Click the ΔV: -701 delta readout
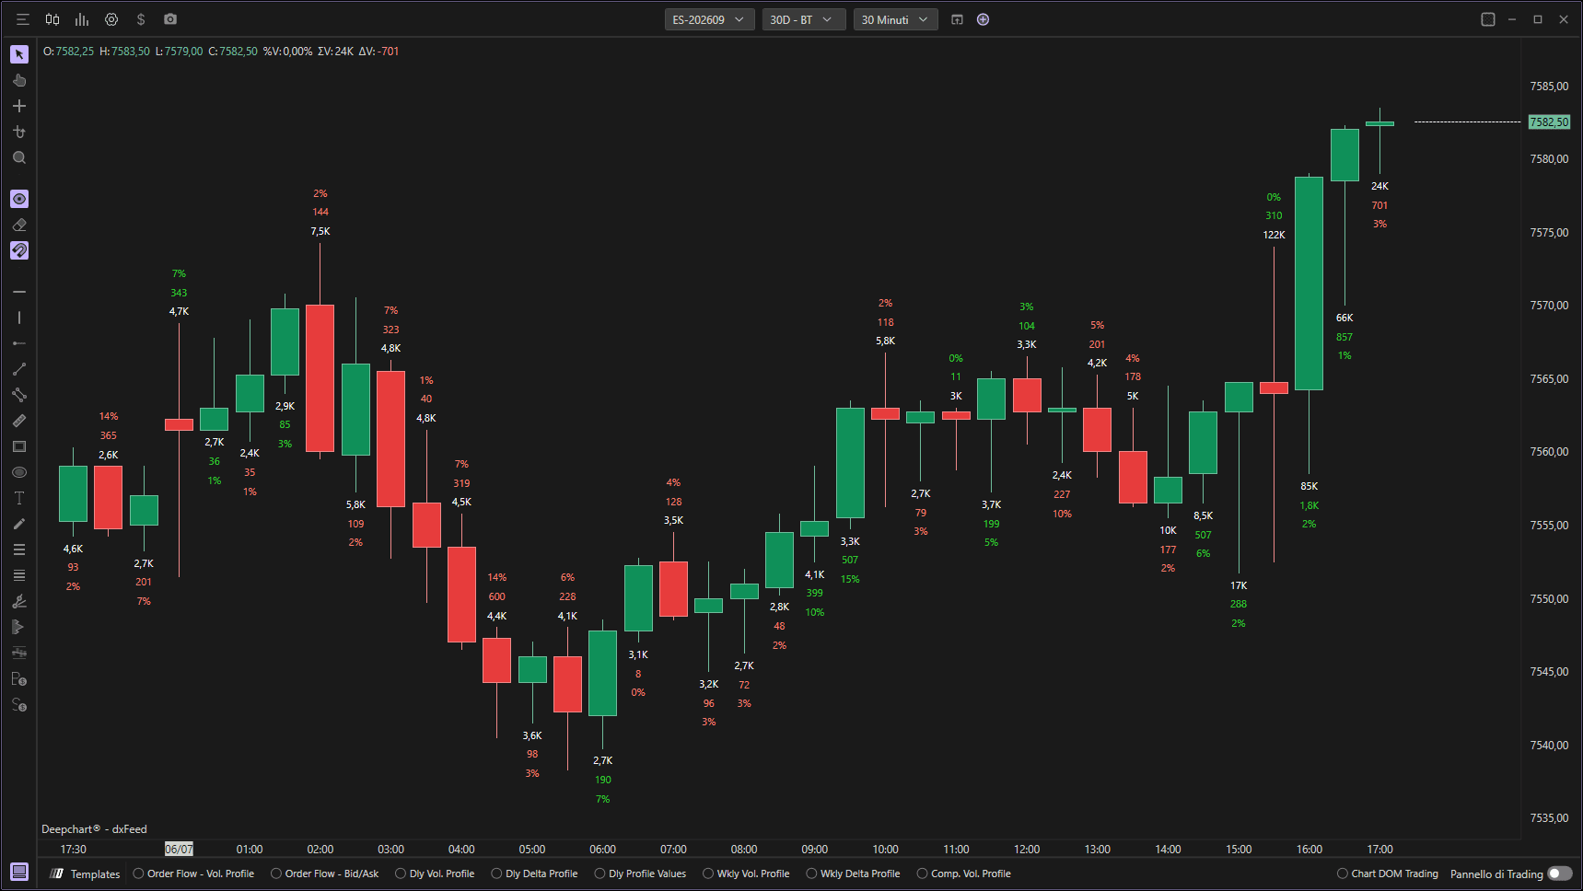The image size is (1583, 891). (x=378, y=52)
